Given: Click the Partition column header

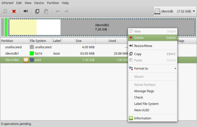Looking at the screenshot, I should click(x=15, y=41).
